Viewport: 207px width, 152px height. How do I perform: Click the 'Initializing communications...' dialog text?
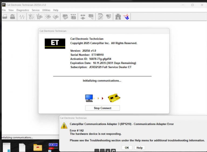(102, 81)
